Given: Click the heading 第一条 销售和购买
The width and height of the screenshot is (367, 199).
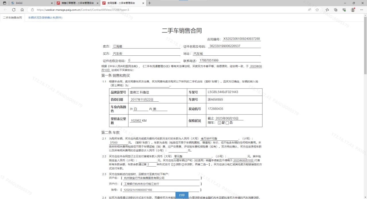Looking at the screenshot, I should [x=116, y=76].
